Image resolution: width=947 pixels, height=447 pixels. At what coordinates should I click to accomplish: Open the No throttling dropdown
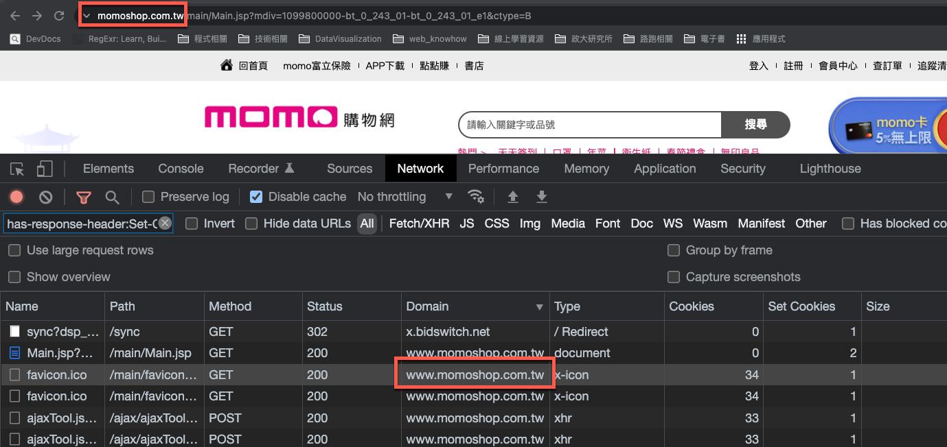pos(405,197)
